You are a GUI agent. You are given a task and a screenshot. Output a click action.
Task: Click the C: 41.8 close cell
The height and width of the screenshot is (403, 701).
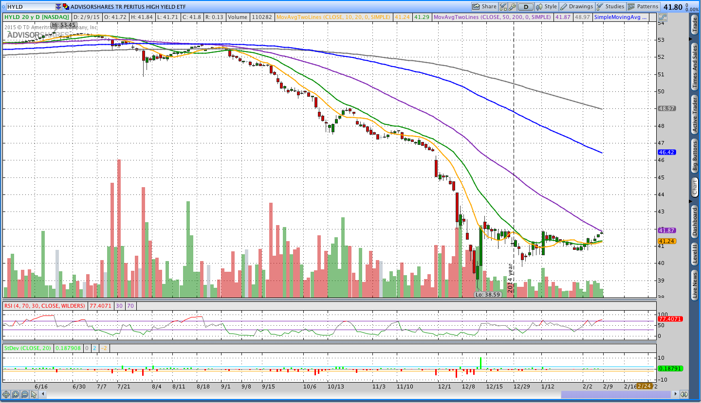click(193, 17)
